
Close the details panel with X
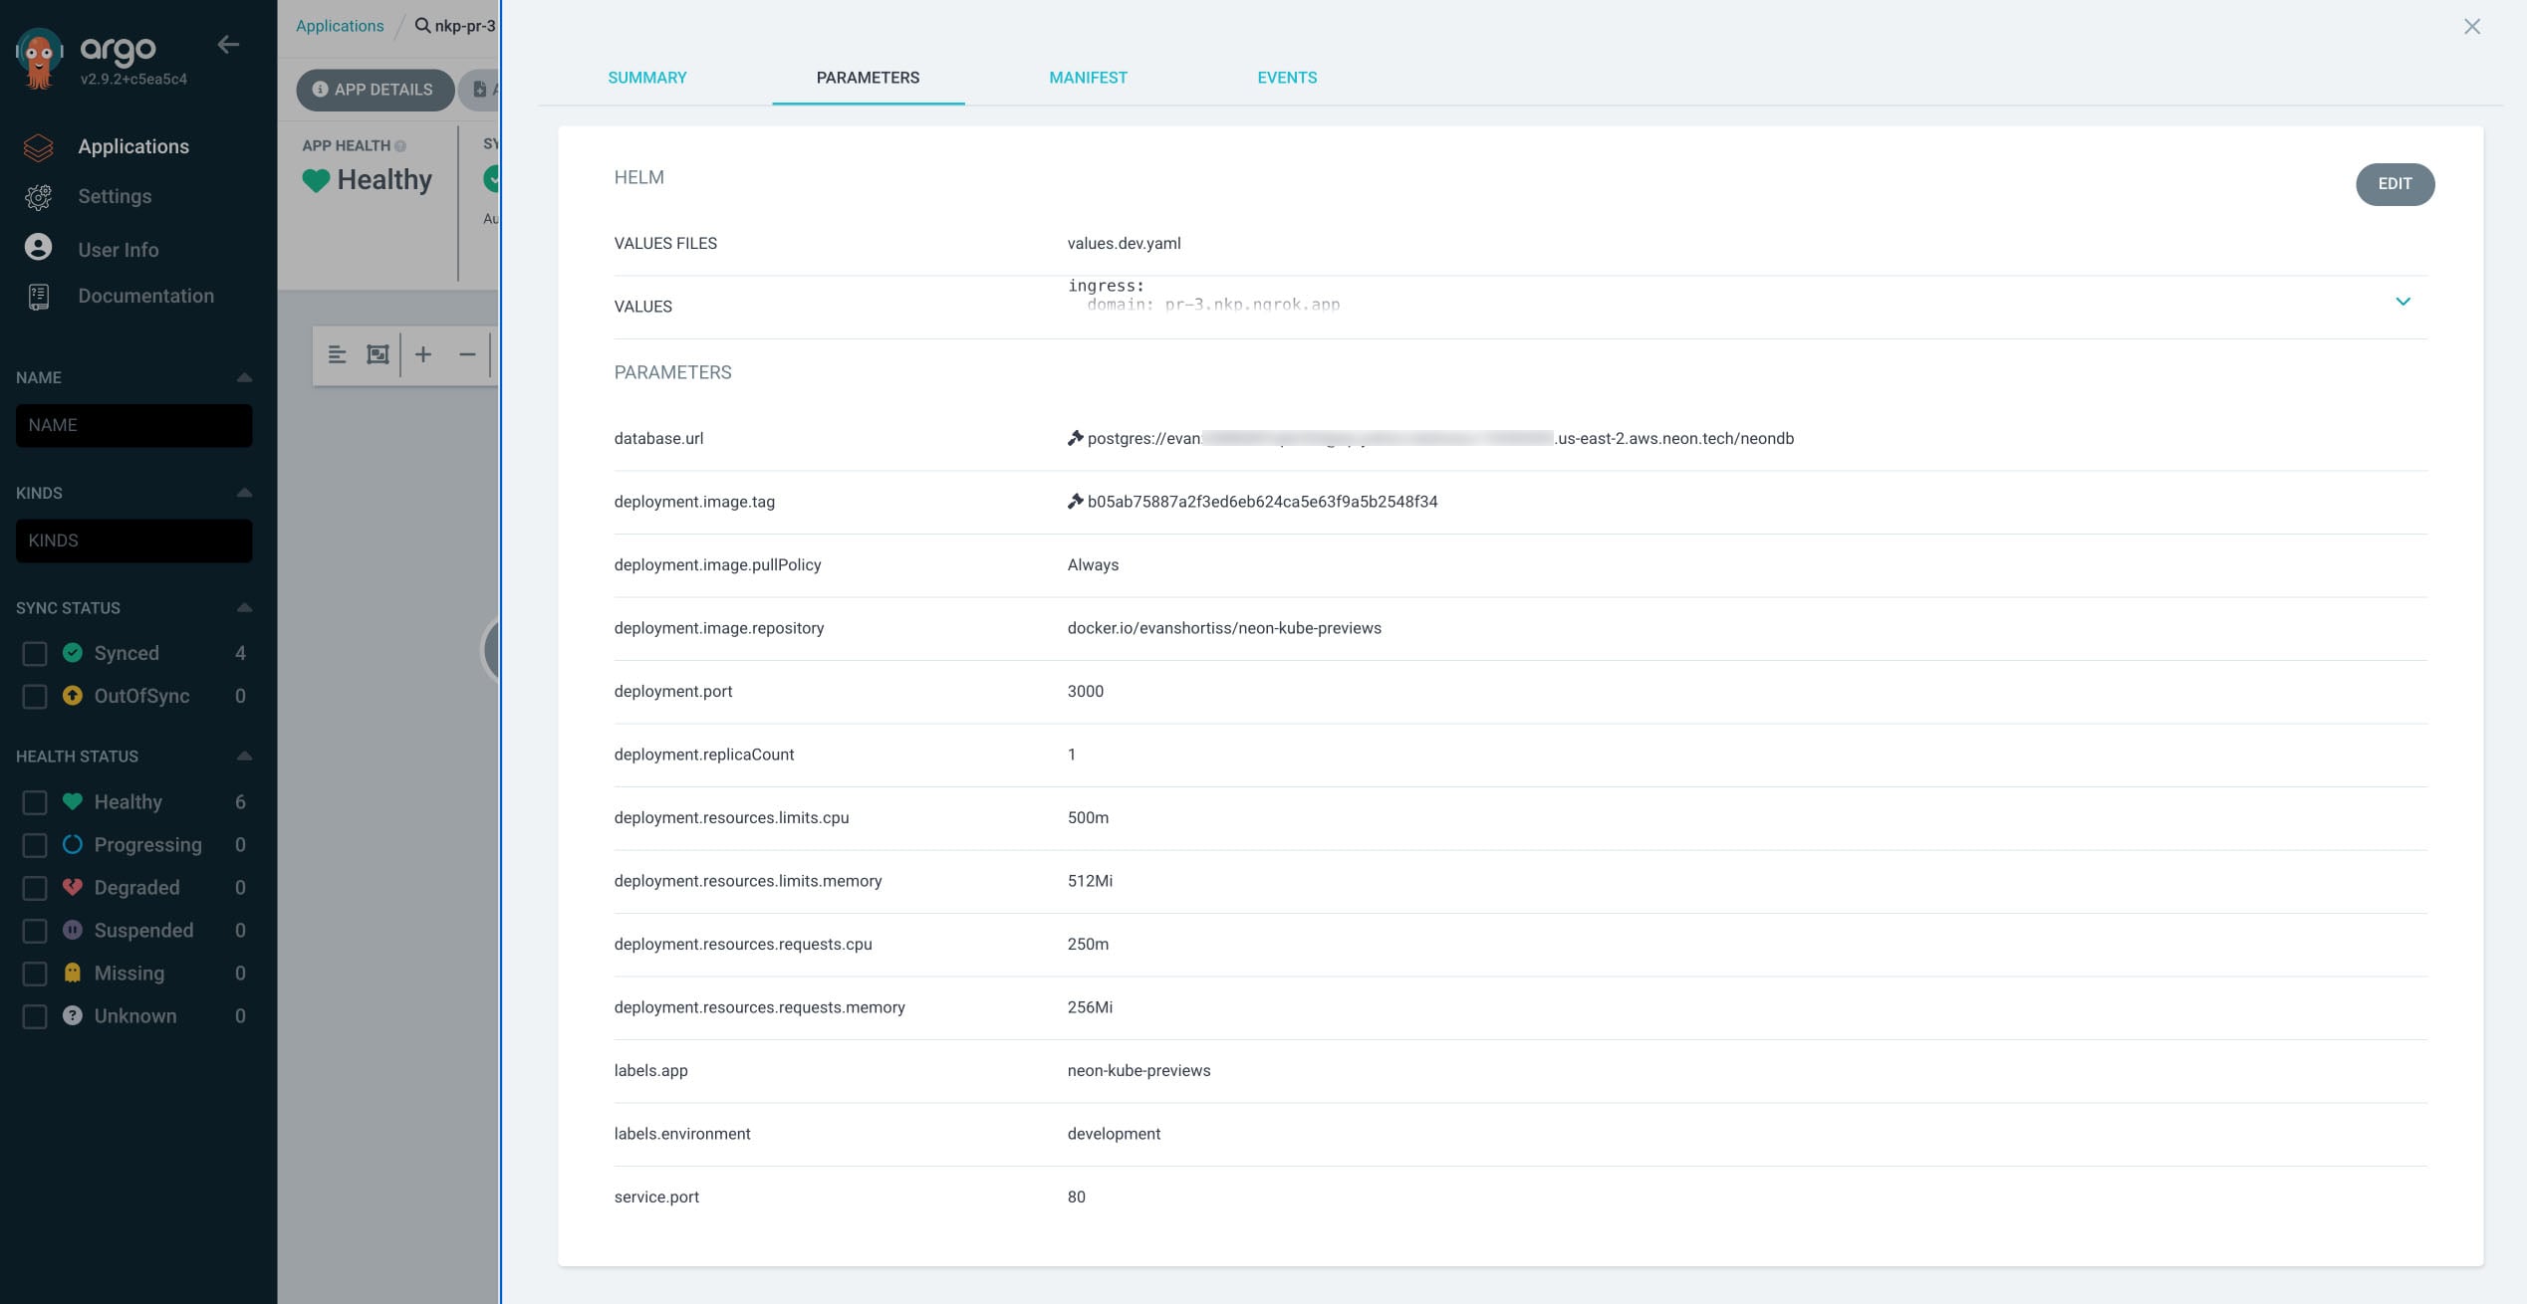coord(2471,27)
